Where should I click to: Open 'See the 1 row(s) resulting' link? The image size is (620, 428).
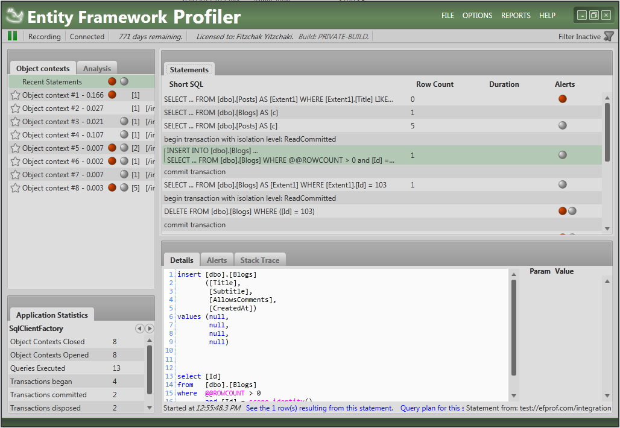(x=320, y=408)
